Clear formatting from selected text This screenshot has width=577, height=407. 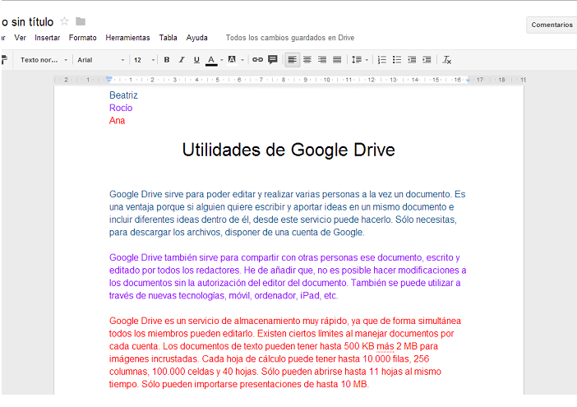coord(447,59)
